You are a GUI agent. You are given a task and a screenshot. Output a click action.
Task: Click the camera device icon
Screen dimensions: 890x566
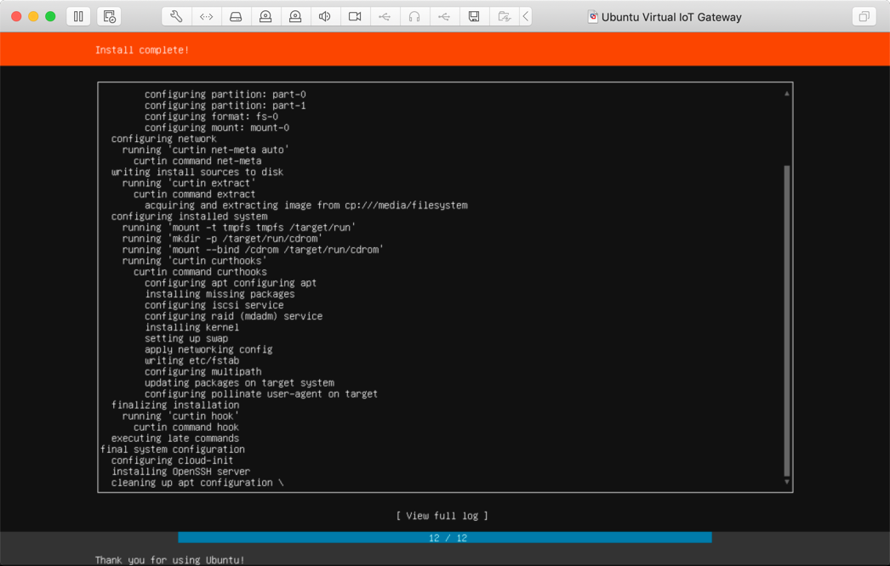pos(355,16)
